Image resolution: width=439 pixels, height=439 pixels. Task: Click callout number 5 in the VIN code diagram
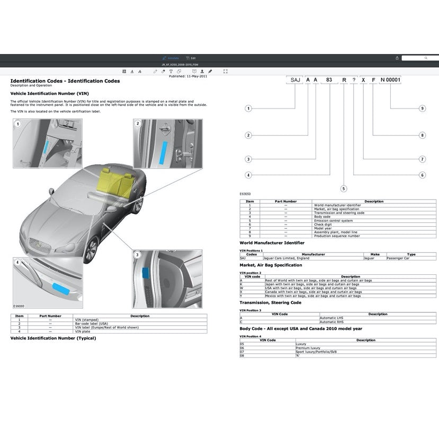343,187
